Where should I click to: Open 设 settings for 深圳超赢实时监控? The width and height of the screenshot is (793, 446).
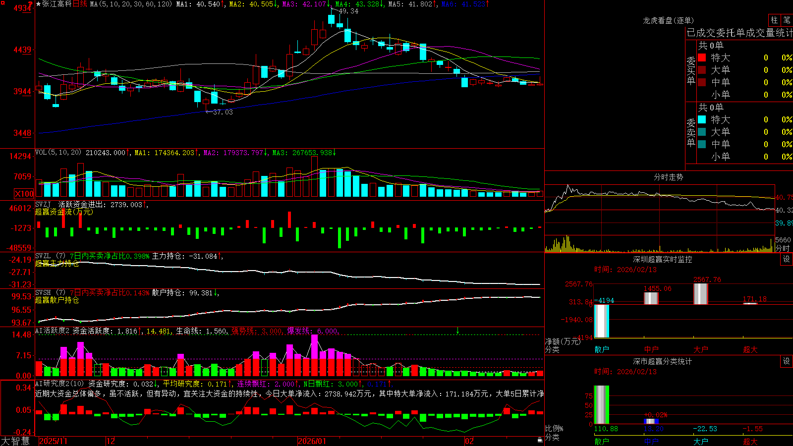tap(787, 259)
